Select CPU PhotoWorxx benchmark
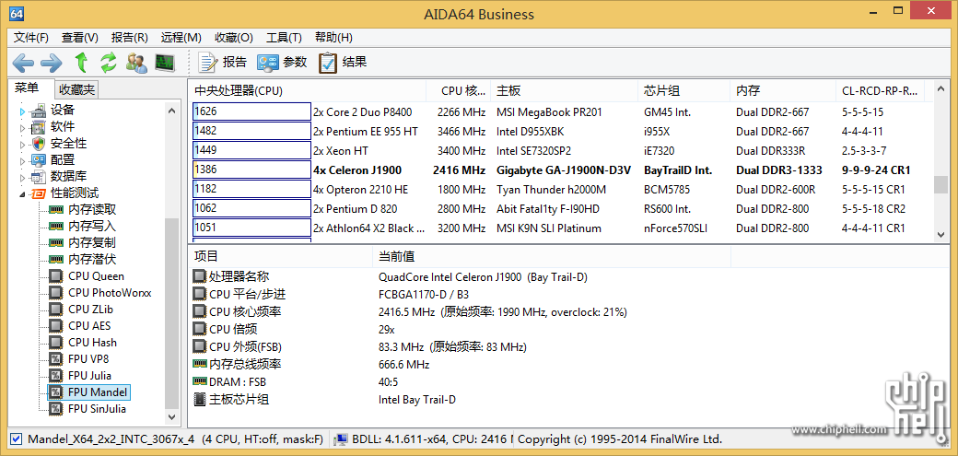Screen dimensions: 958x456 (x=110, y=293)
